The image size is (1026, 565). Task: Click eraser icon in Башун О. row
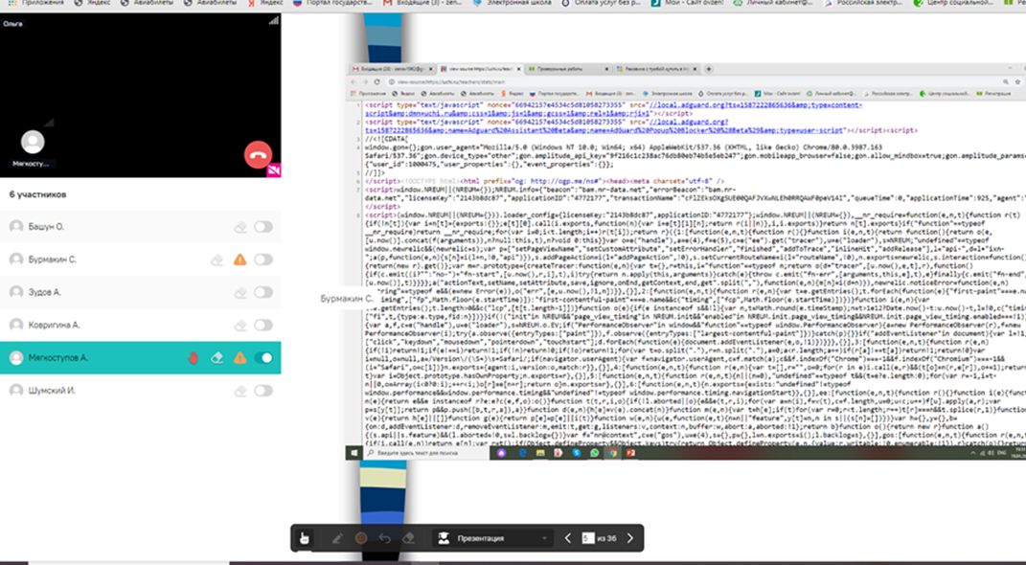[x=240, y=228]
